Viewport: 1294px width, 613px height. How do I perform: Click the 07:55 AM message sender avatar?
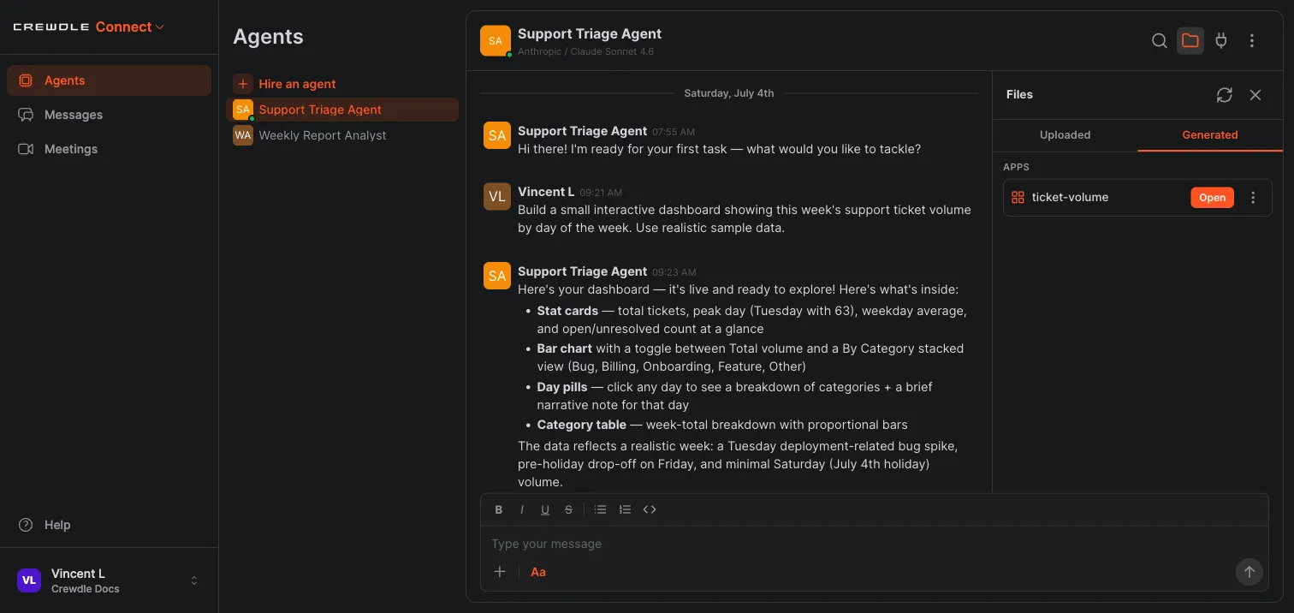[x=497, y=135]
